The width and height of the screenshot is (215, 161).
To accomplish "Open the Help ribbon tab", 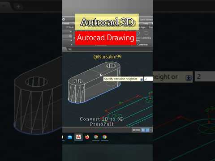I will [146, 23].
